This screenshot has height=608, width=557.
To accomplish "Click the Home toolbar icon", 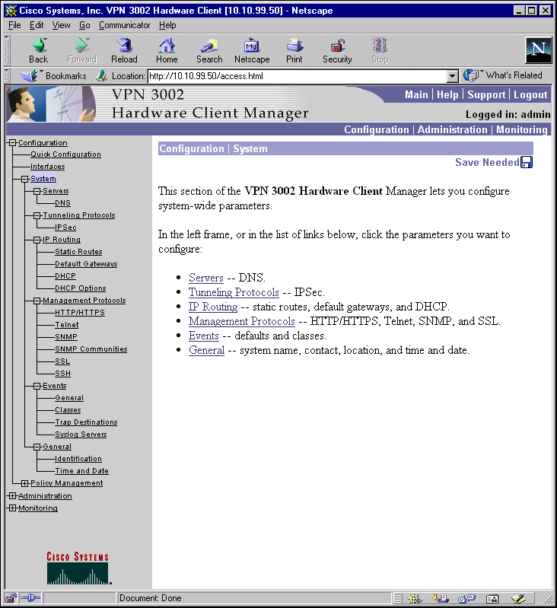I will point(167,46).
